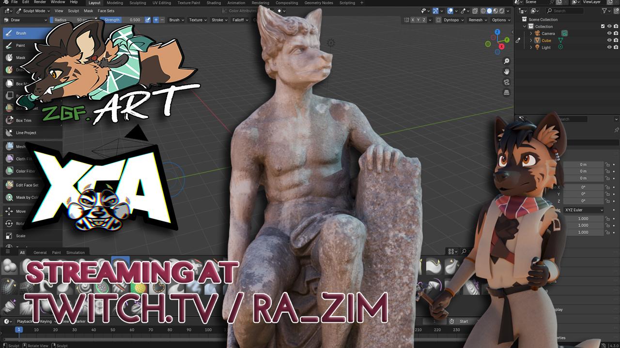Open the Render menu

pos(40,2)
